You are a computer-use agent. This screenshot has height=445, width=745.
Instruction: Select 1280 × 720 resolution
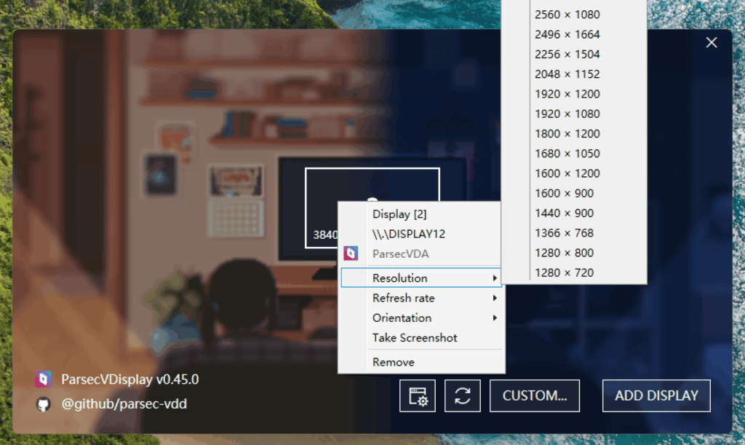(565, 272)
